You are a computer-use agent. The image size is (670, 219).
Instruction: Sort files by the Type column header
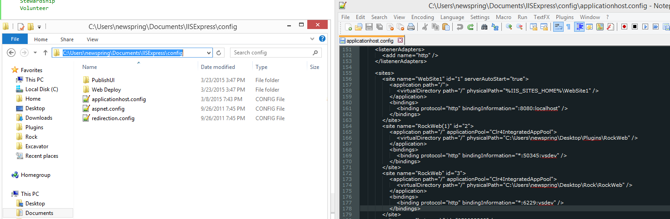tap(261, 67)
